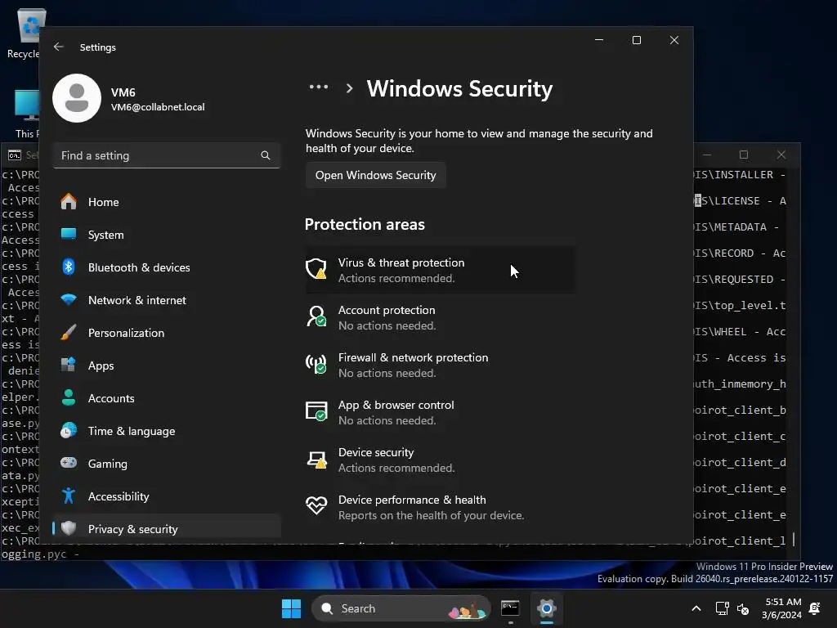Go to Accounts settings page
The image size is (837, 628).
coord(167,398)
